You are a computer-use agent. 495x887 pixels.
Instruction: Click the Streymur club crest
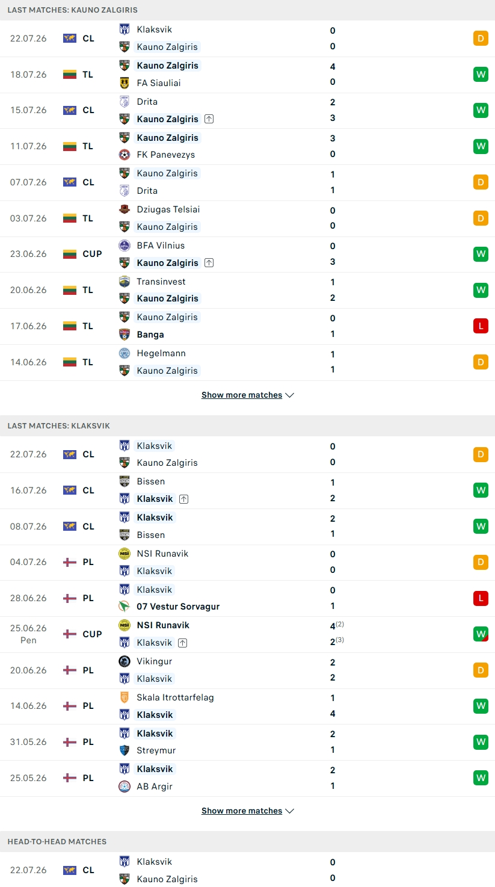tap(125, 750)
